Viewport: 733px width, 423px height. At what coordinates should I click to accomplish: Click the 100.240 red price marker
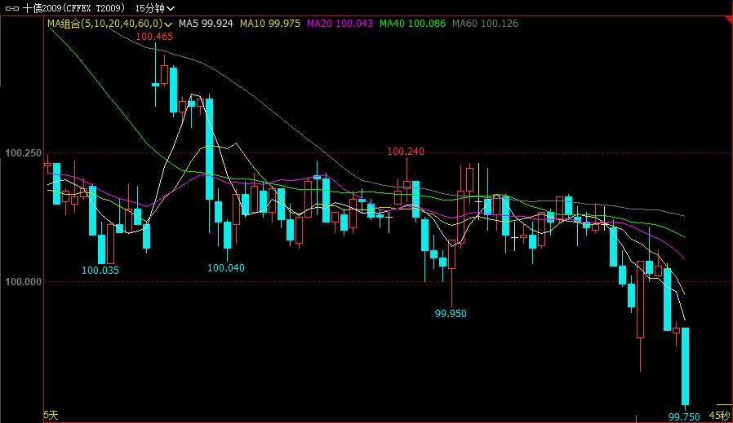click(406, 151)
